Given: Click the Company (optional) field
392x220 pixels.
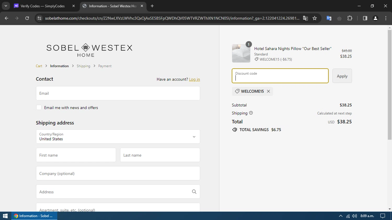Looking at the screenshot, I should 118,173.
